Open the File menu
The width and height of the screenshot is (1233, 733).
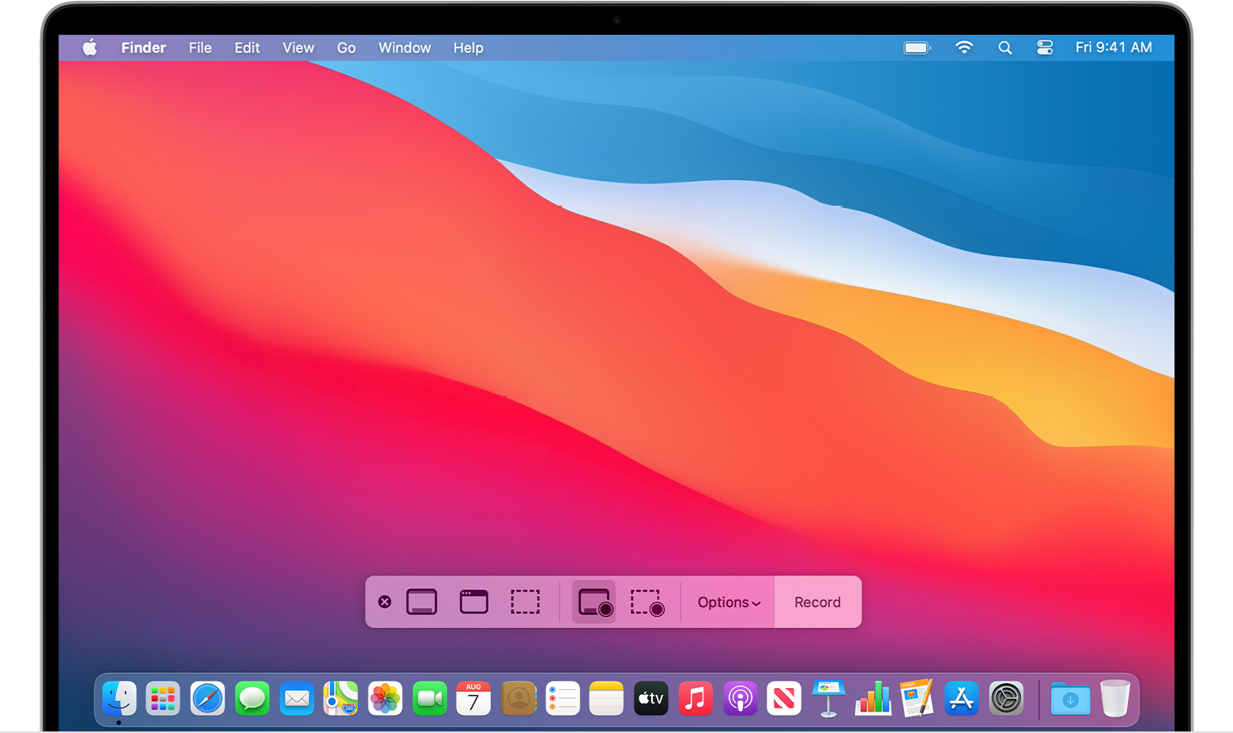click(199, 47)
